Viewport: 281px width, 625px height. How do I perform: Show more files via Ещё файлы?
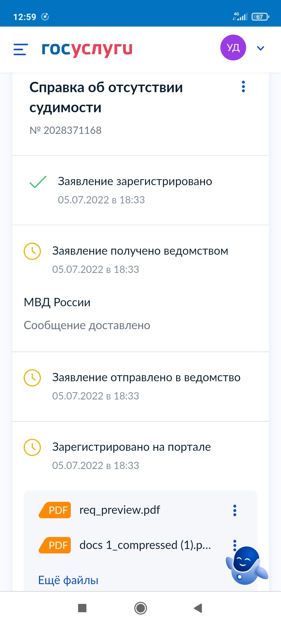tap(68, 580)
